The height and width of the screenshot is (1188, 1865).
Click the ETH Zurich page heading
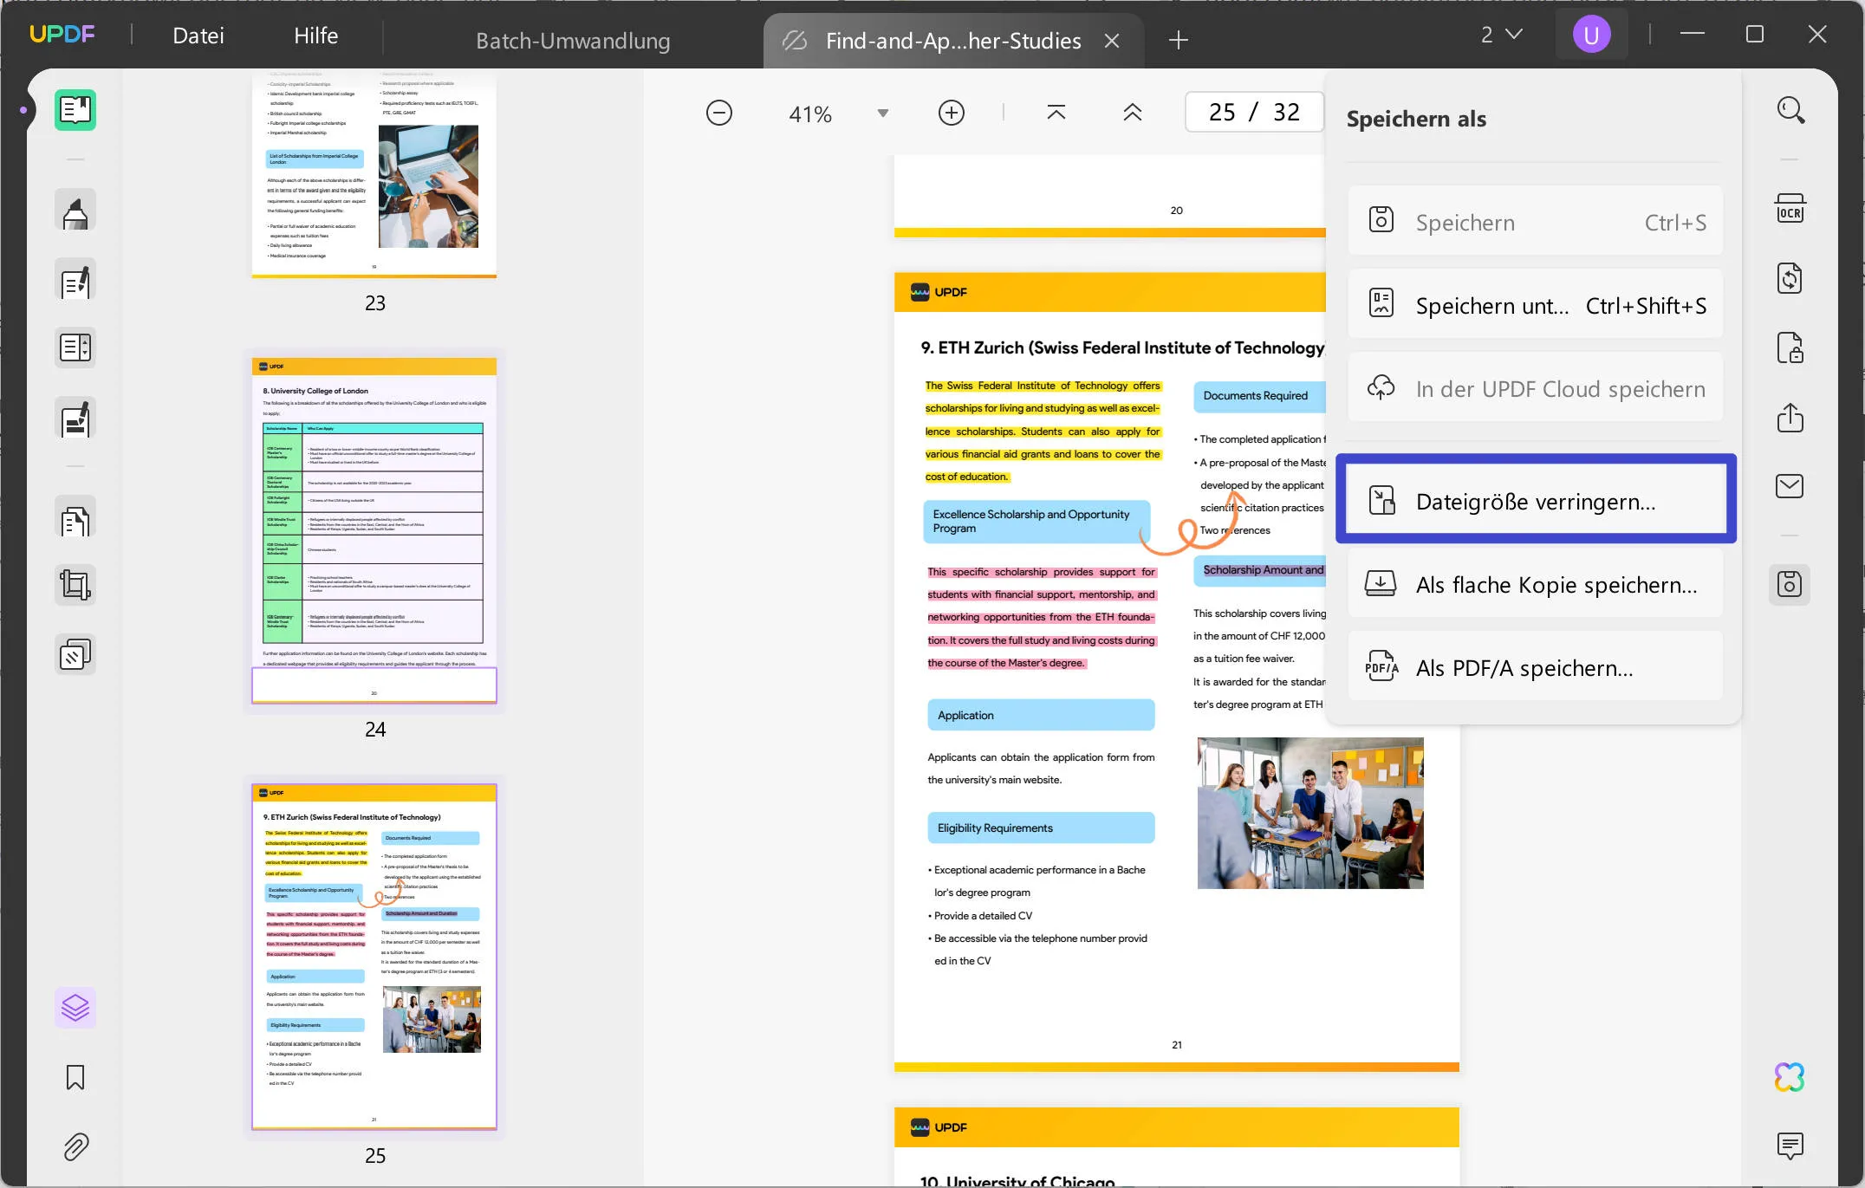click(x=1122, y=347)
